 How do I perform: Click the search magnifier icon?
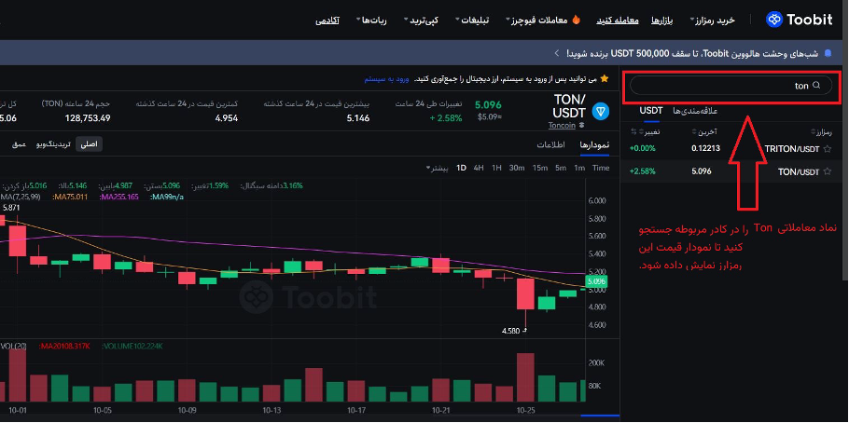pyautogui.click(x=816, y=85)
